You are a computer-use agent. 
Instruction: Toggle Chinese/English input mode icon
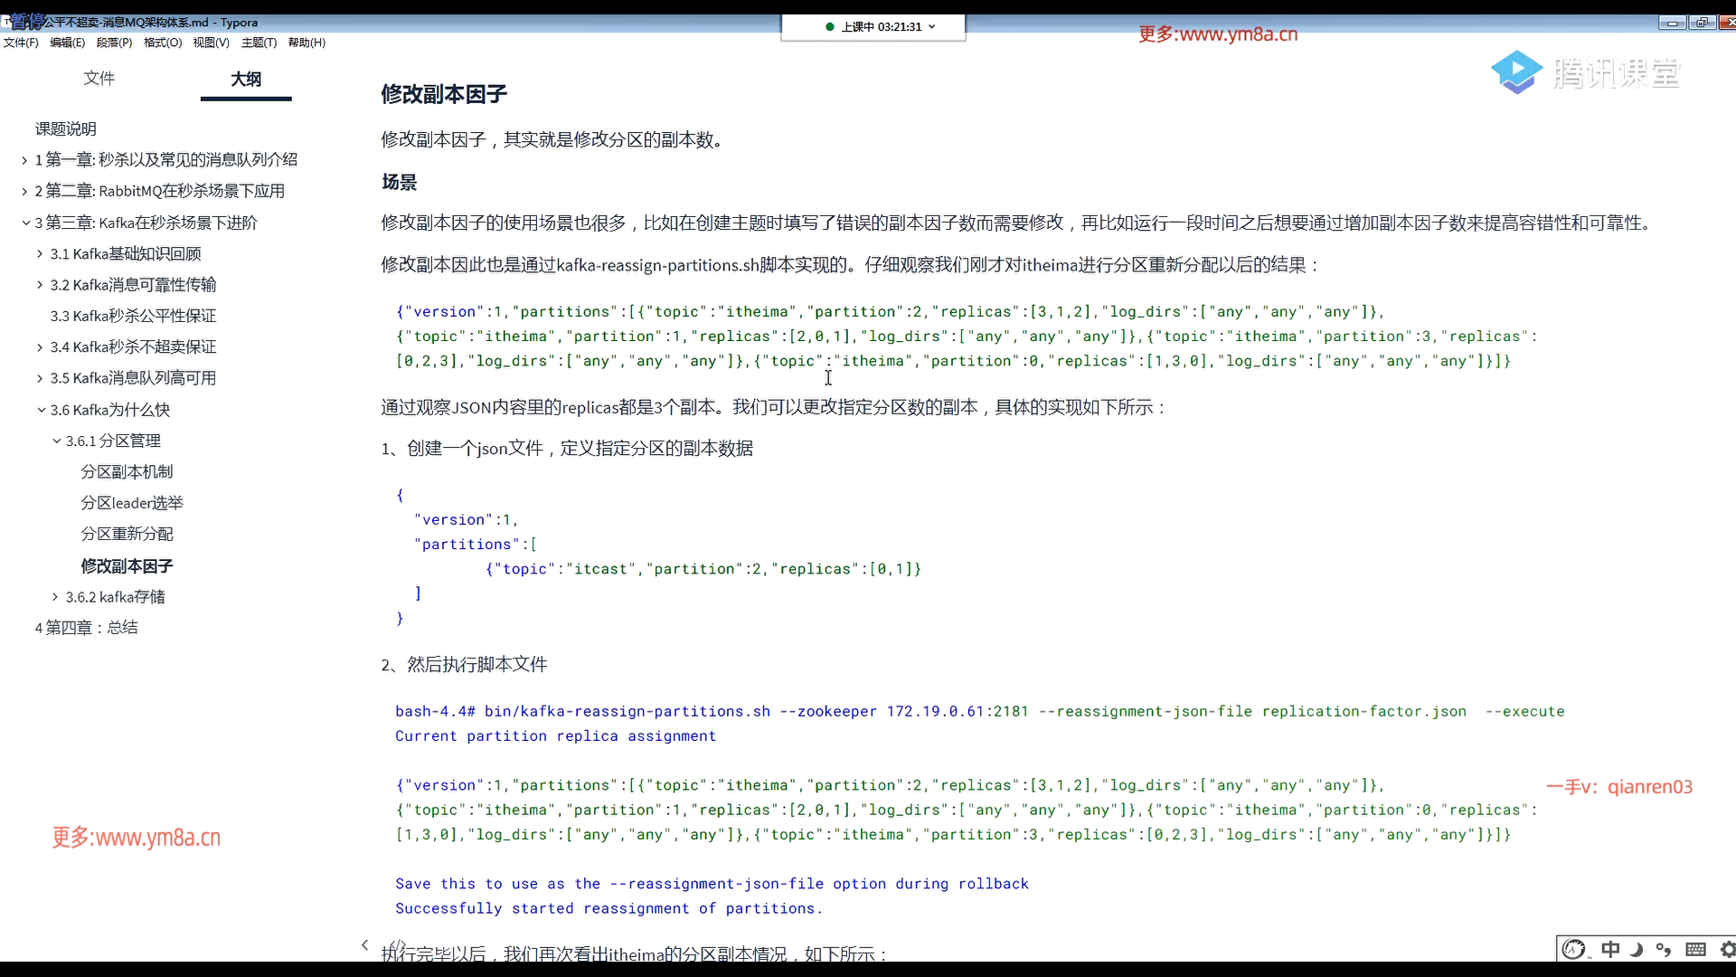pos(1610,949)
